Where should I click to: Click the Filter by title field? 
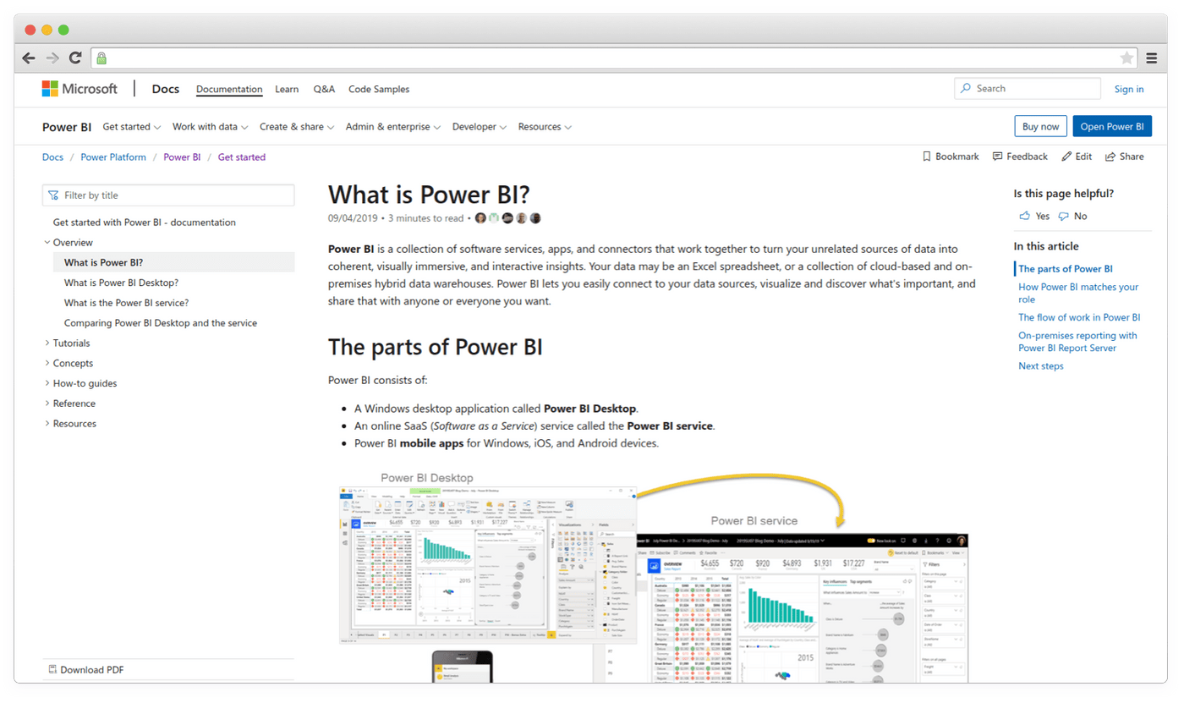pos(168,195)
